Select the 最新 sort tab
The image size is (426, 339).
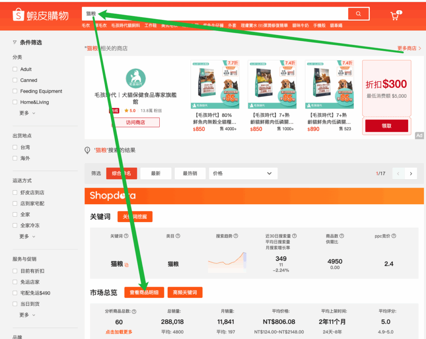coord(156,173)
